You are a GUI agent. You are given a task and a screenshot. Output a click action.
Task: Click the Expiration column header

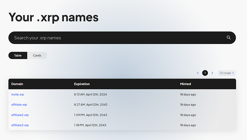pos(82,84)
